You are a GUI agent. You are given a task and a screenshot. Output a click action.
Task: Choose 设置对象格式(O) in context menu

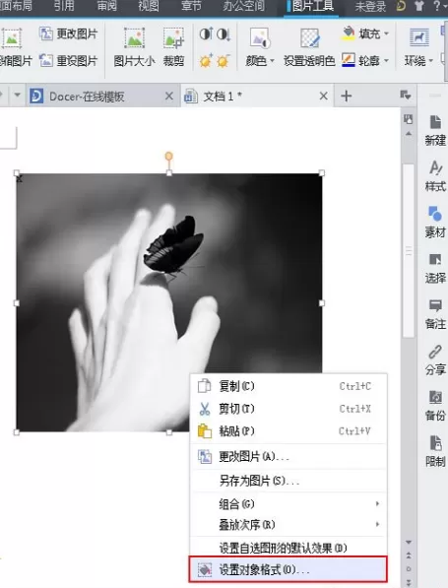(x=288, y=569)
